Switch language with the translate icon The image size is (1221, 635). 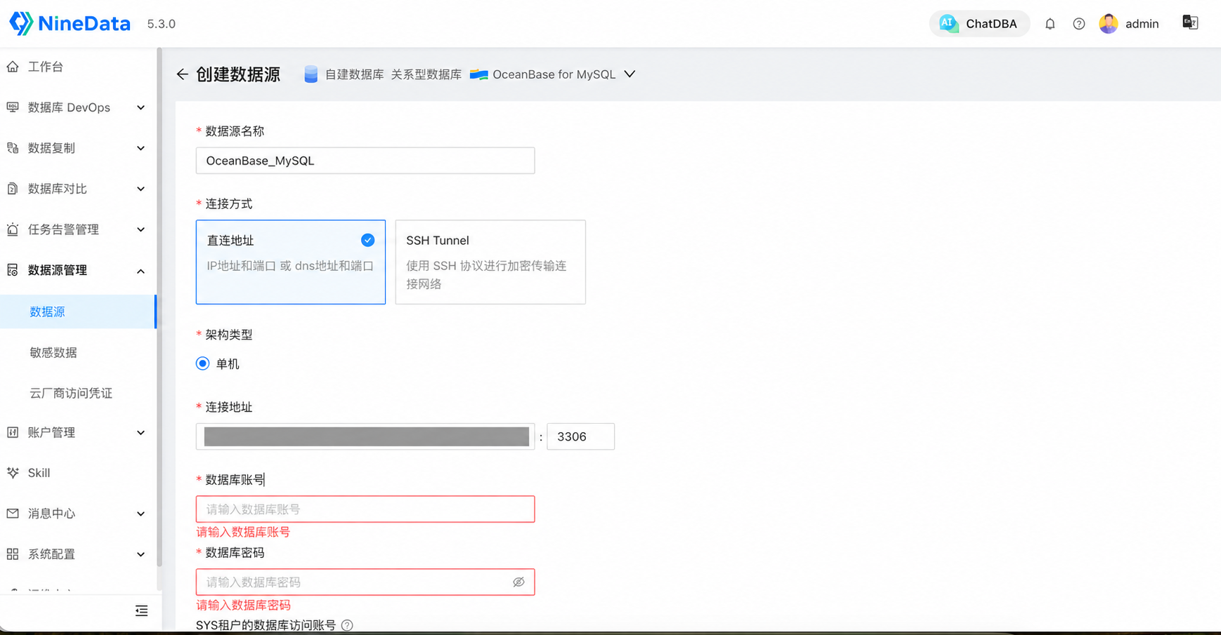(1189, 23)
